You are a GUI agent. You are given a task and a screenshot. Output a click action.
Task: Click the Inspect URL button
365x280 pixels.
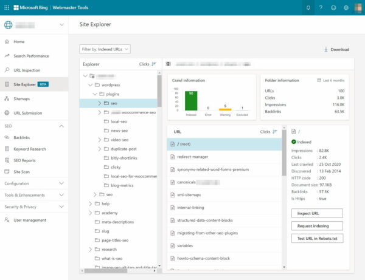316,213
